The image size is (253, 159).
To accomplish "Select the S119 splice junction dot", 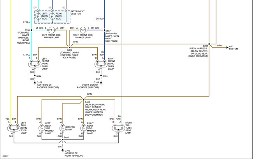I will (70, 48).
